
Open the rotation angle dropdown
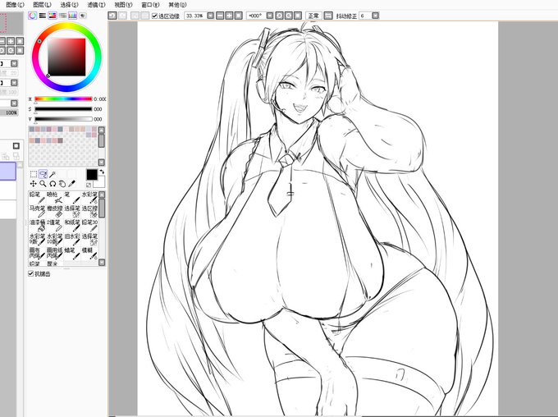[270, 16]
